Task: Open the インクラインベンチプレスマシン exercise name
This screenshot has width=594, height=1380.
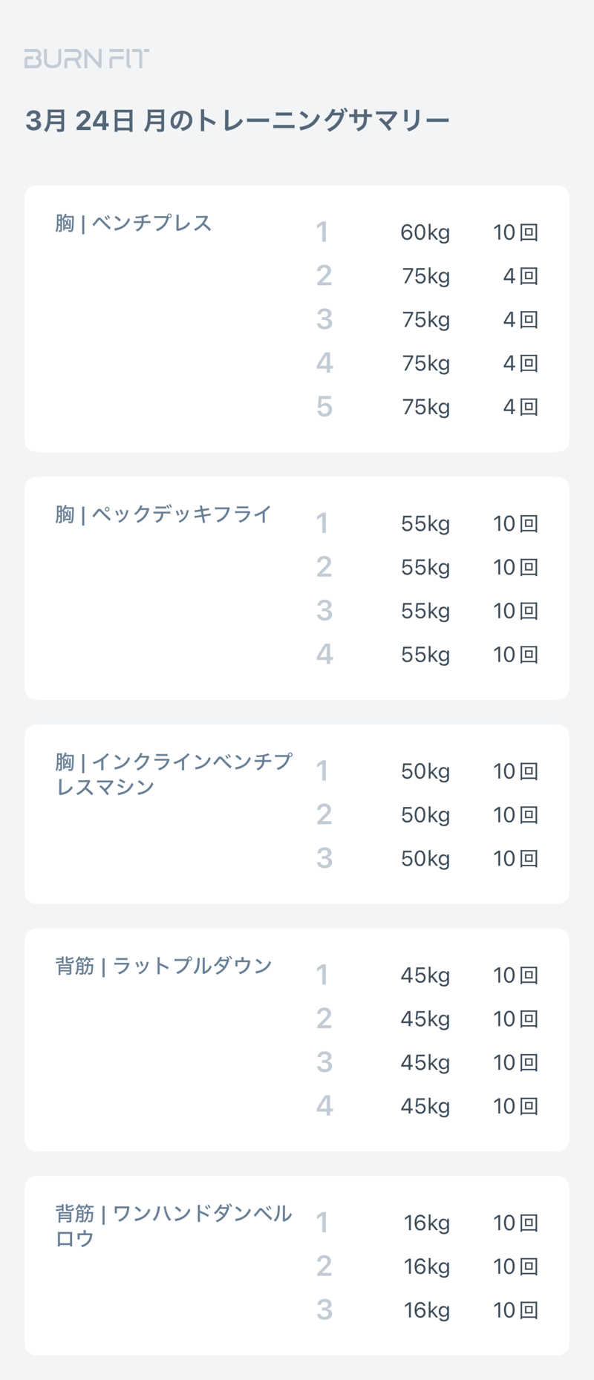Action: 174,774
